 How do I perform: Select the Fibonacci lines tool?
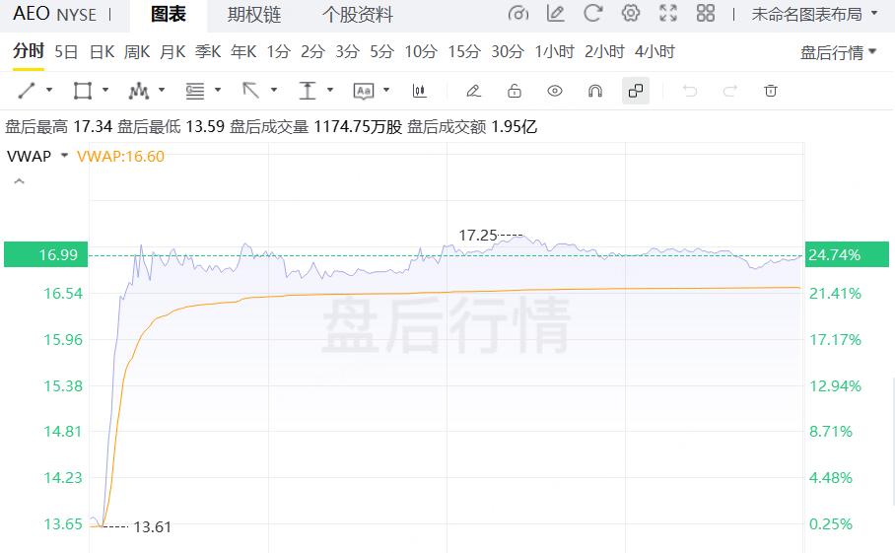195,90
